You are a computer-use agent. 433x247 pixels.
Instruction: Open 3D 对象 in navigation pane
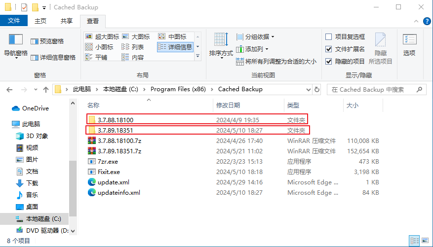point(32,136)
